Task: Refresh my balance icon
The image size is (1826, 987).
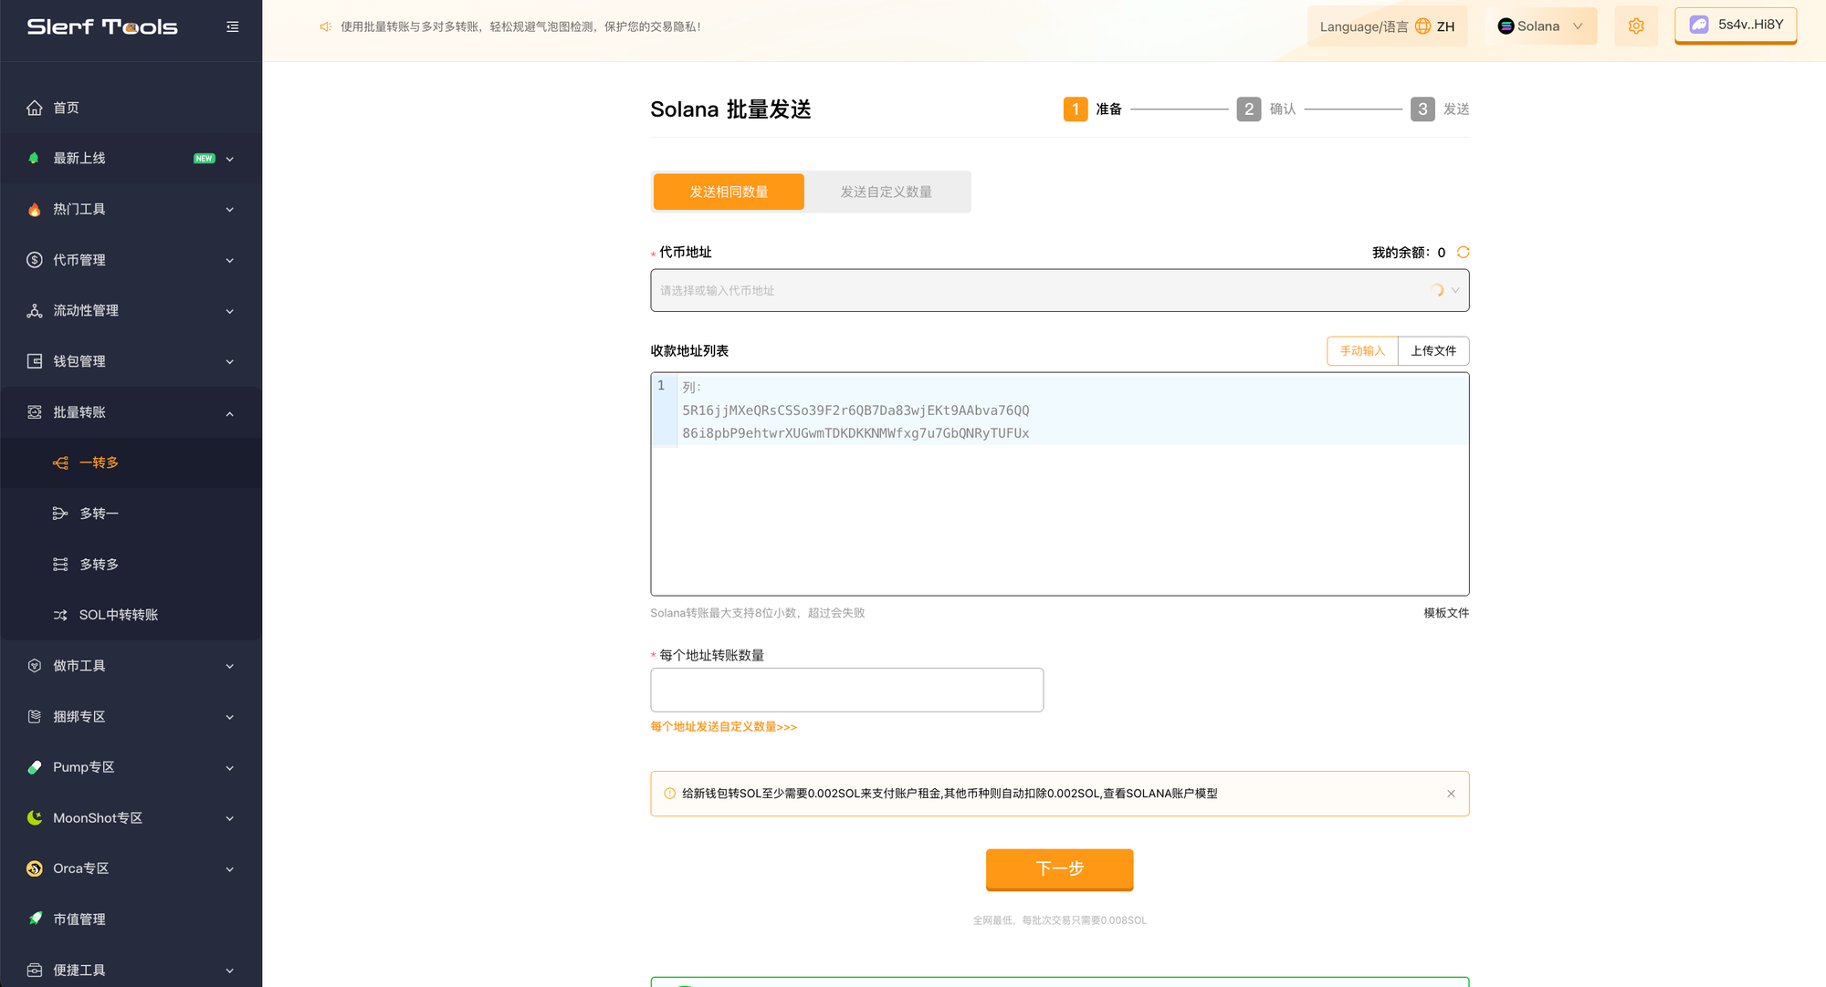Action: click(x=1463, y=252)
